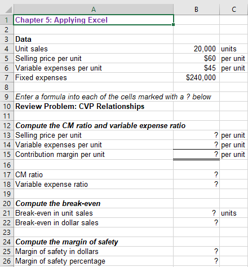Image resolution: width=248 pixels, height=267 pixels.
Task: Click 'Compute the margin of safety' heading
Action: pyautogui.click(x=67, y=242)
